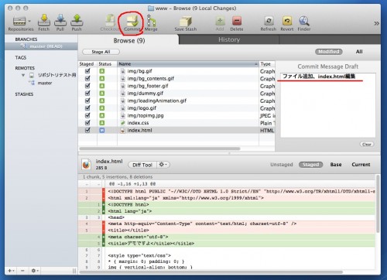Click the Commit toolbar icon

click(132, 21)
